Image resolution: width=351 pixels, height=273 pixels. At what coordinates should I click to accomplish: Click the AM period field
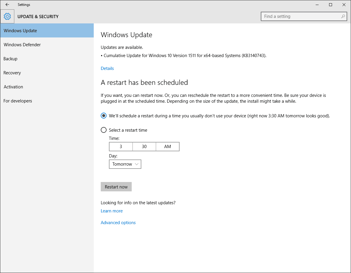[x=168, y=147]
